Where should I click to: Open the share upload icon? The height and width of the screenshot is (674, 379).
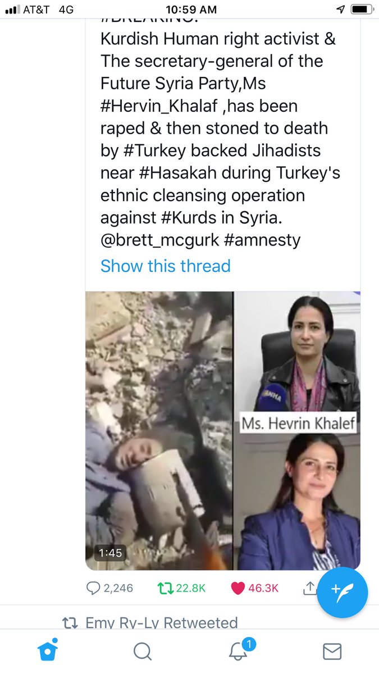click(309, 588)
